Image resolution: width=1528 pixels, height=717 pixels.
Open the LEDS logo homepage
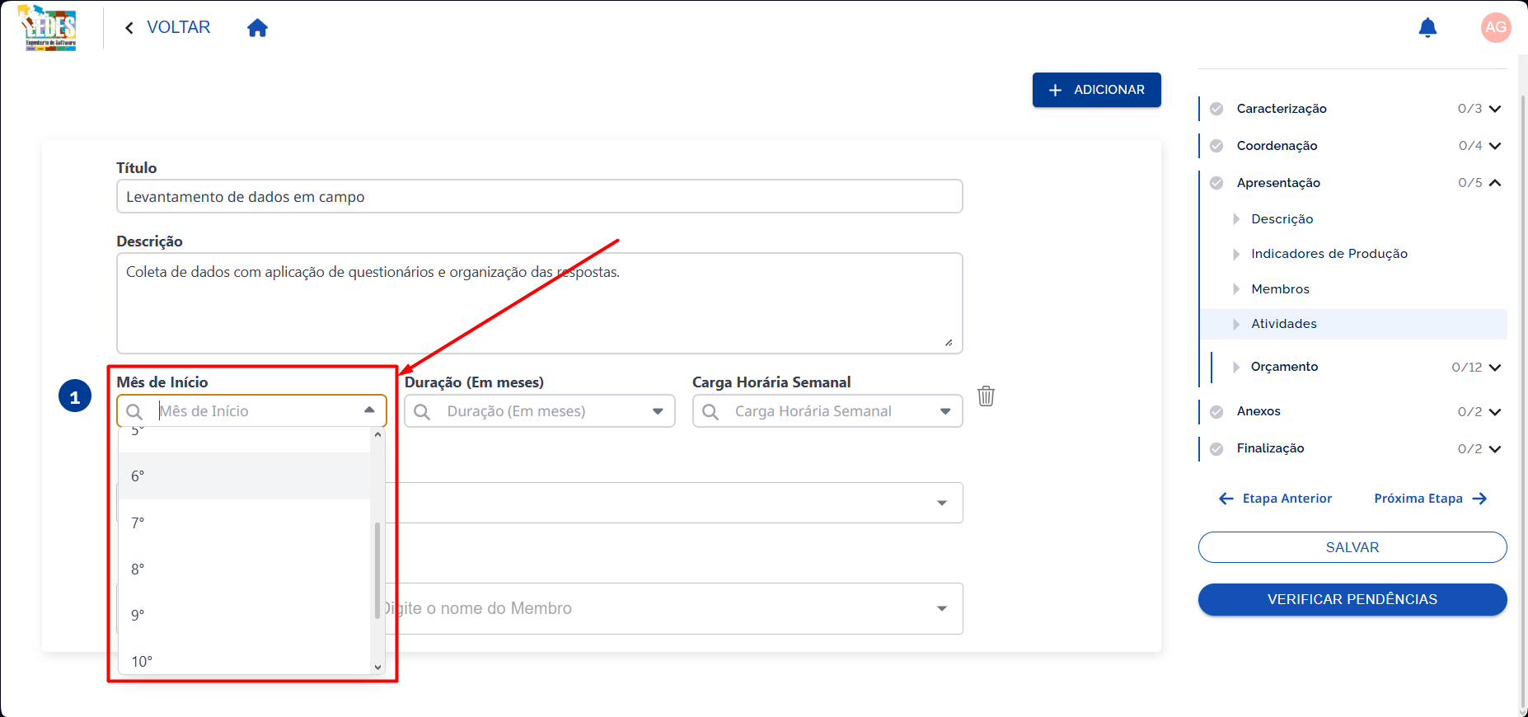point(48,27)
